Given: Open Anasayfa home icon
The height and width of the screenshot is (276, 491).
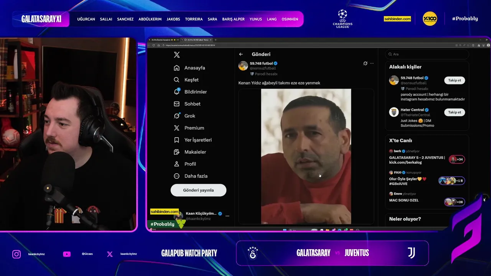Looking at the screenshot, I should pos(176,68).
